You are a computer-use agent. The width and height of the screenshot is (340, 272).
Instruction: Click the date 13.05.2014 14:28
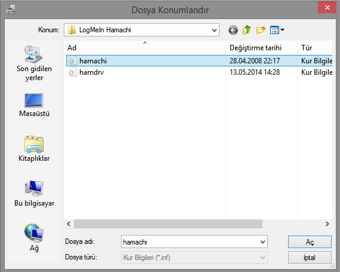(x=255, y=72)
